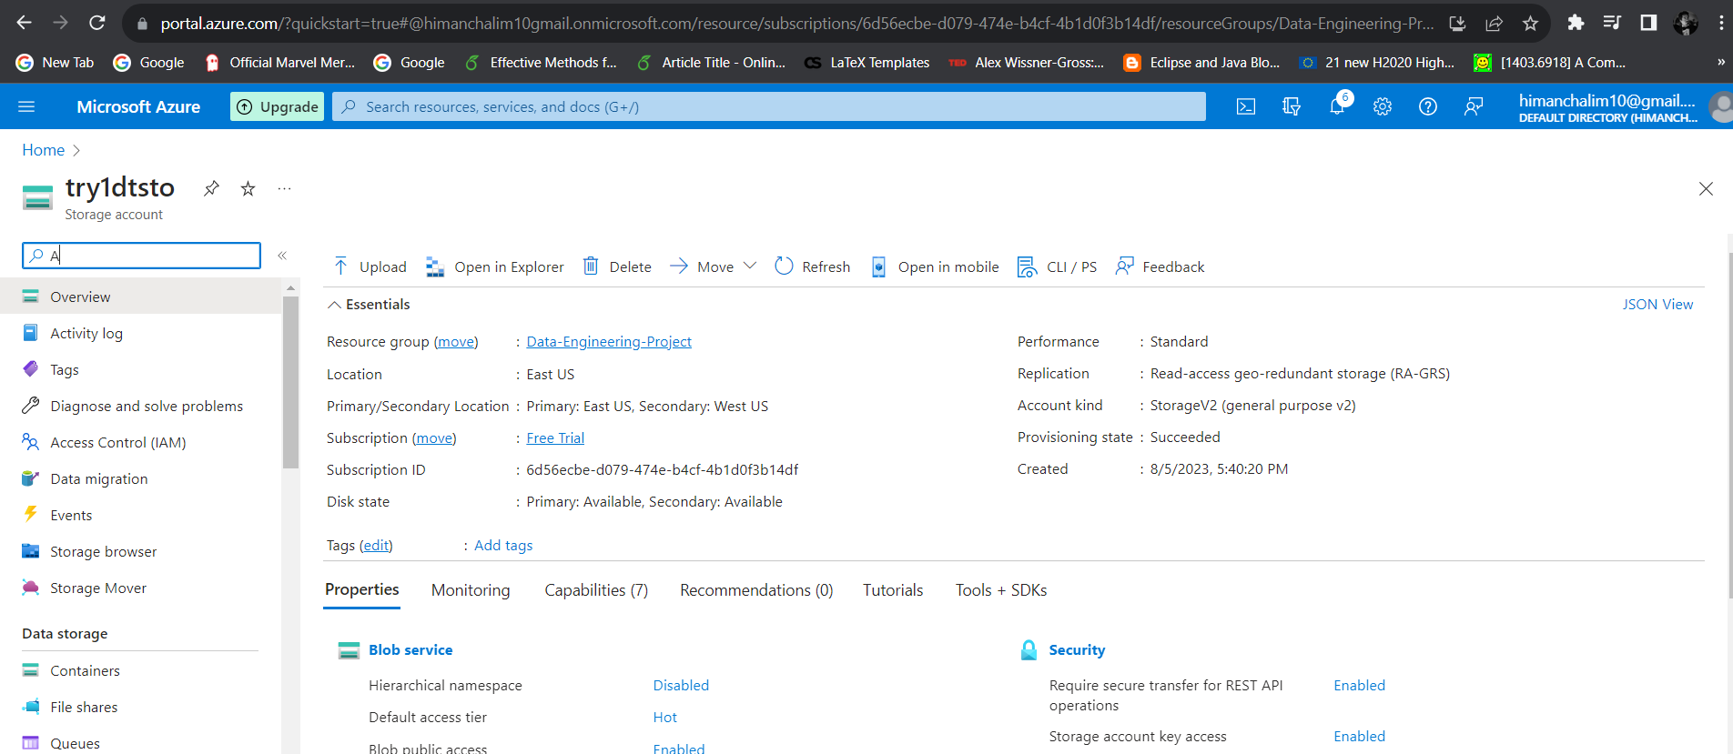
Task: Open the Move dropdown
Action: point(714,266)
